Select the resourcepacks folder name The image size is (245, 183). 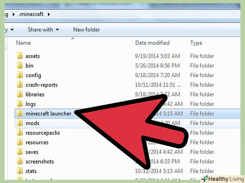[43, 133]
